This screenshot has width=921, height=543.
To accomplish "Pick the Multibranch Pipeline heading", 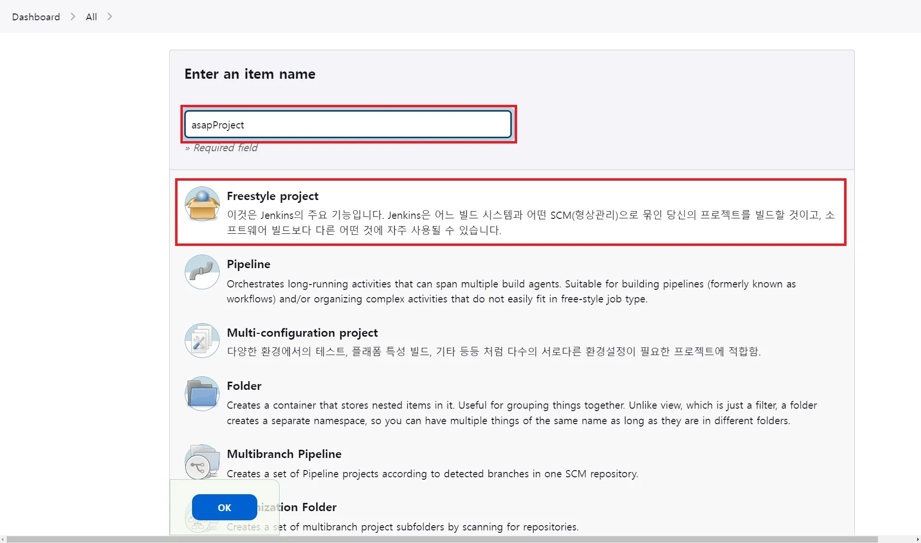I will click(284, 454).
